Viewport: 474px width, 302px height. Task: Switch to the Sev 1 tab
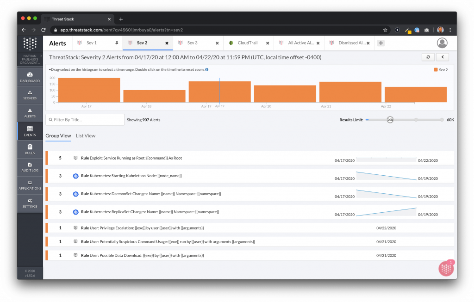pyautogui.click(x=92, y=43)
